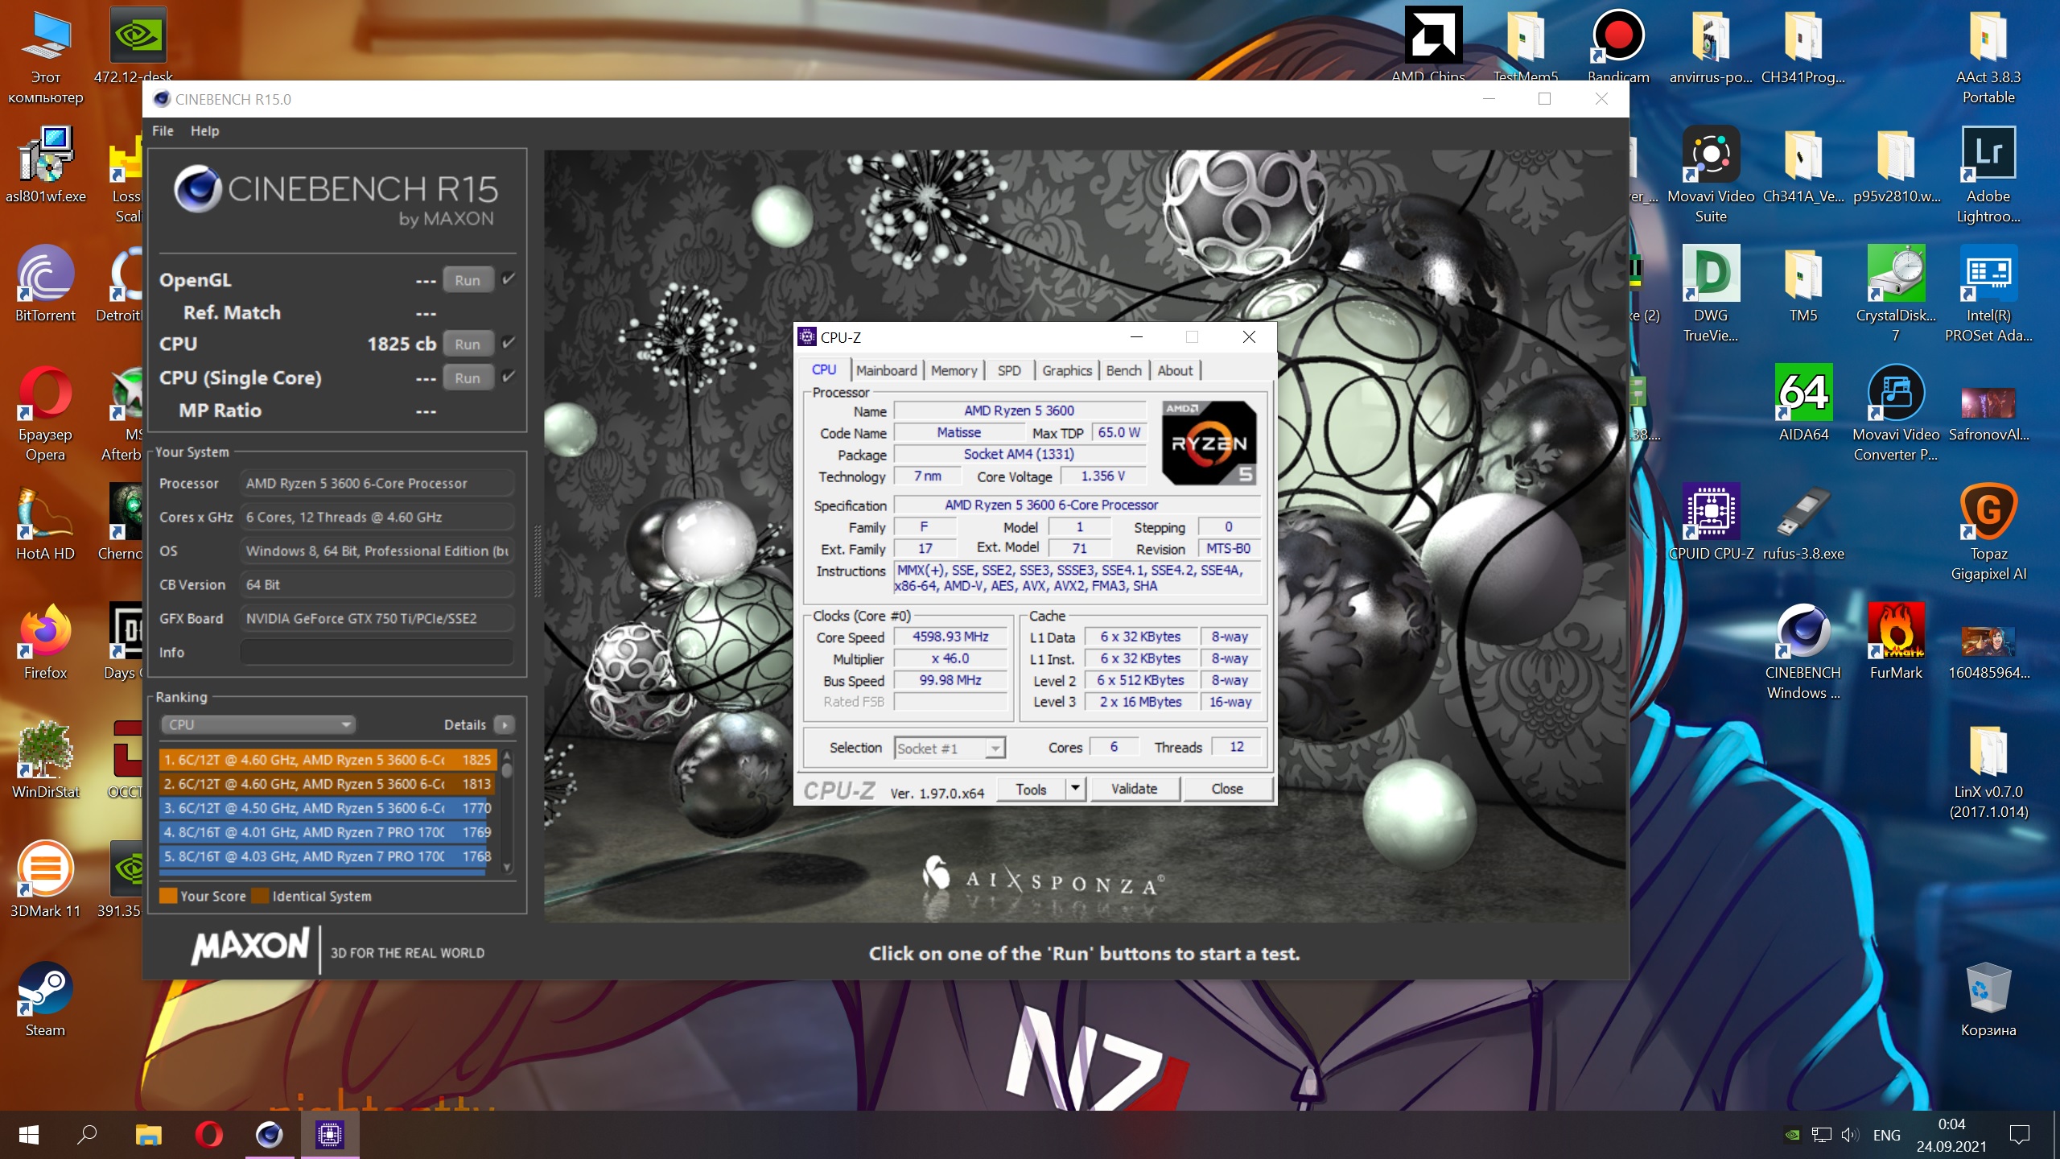Open the Opera browser desktop shortcut
This screenshot has width=2060, height=1159.
click(45, 412)
